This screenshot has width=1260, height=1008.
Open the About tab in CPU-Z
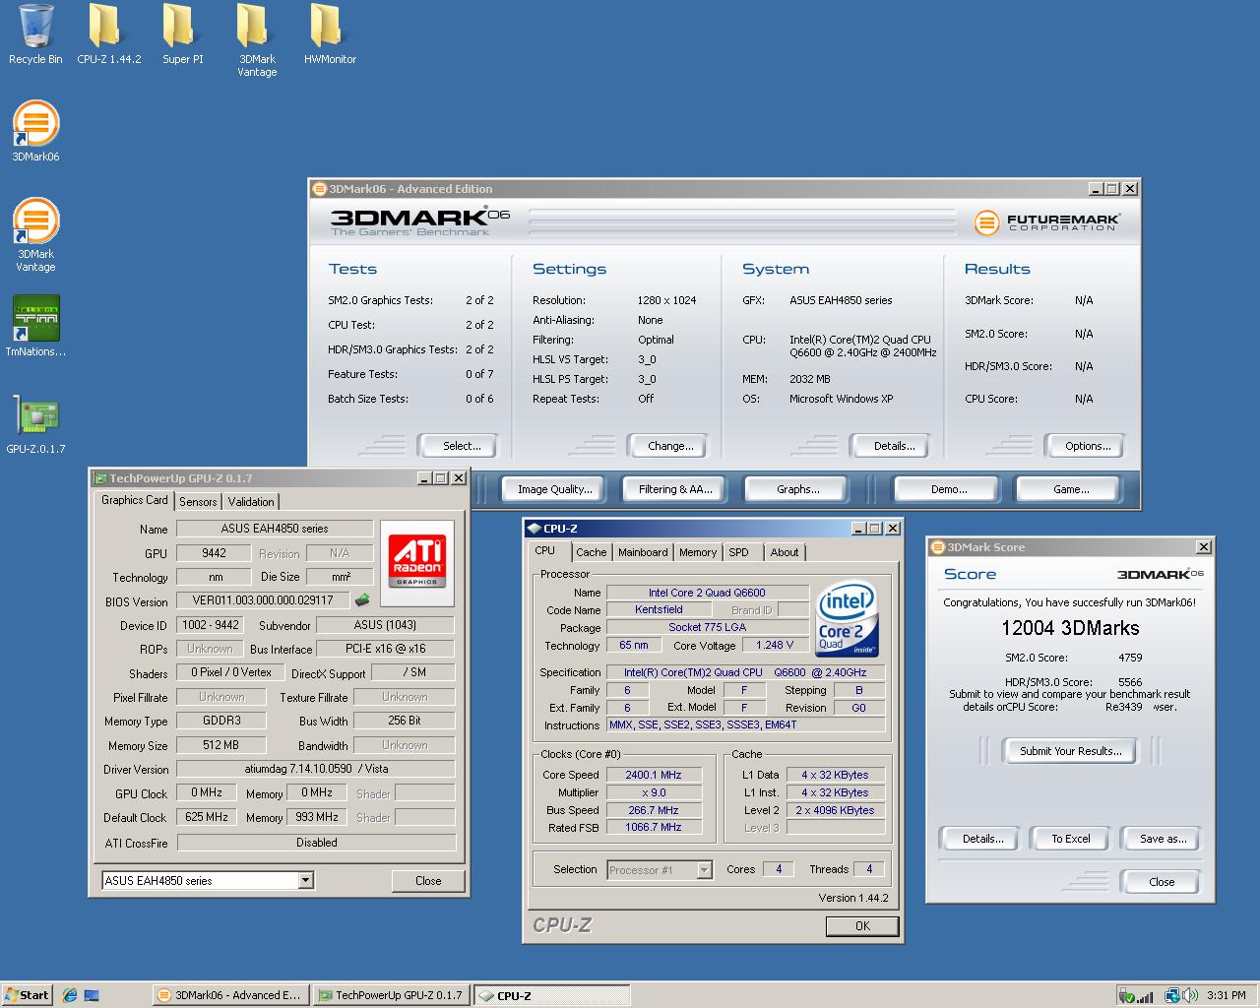point(785,552)
